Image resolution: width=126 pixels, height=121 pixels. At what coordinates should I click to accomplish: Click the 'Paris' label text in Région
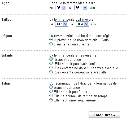click(x=105, y=40)
